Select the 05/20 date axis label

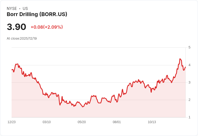click(x=82, y=122)
